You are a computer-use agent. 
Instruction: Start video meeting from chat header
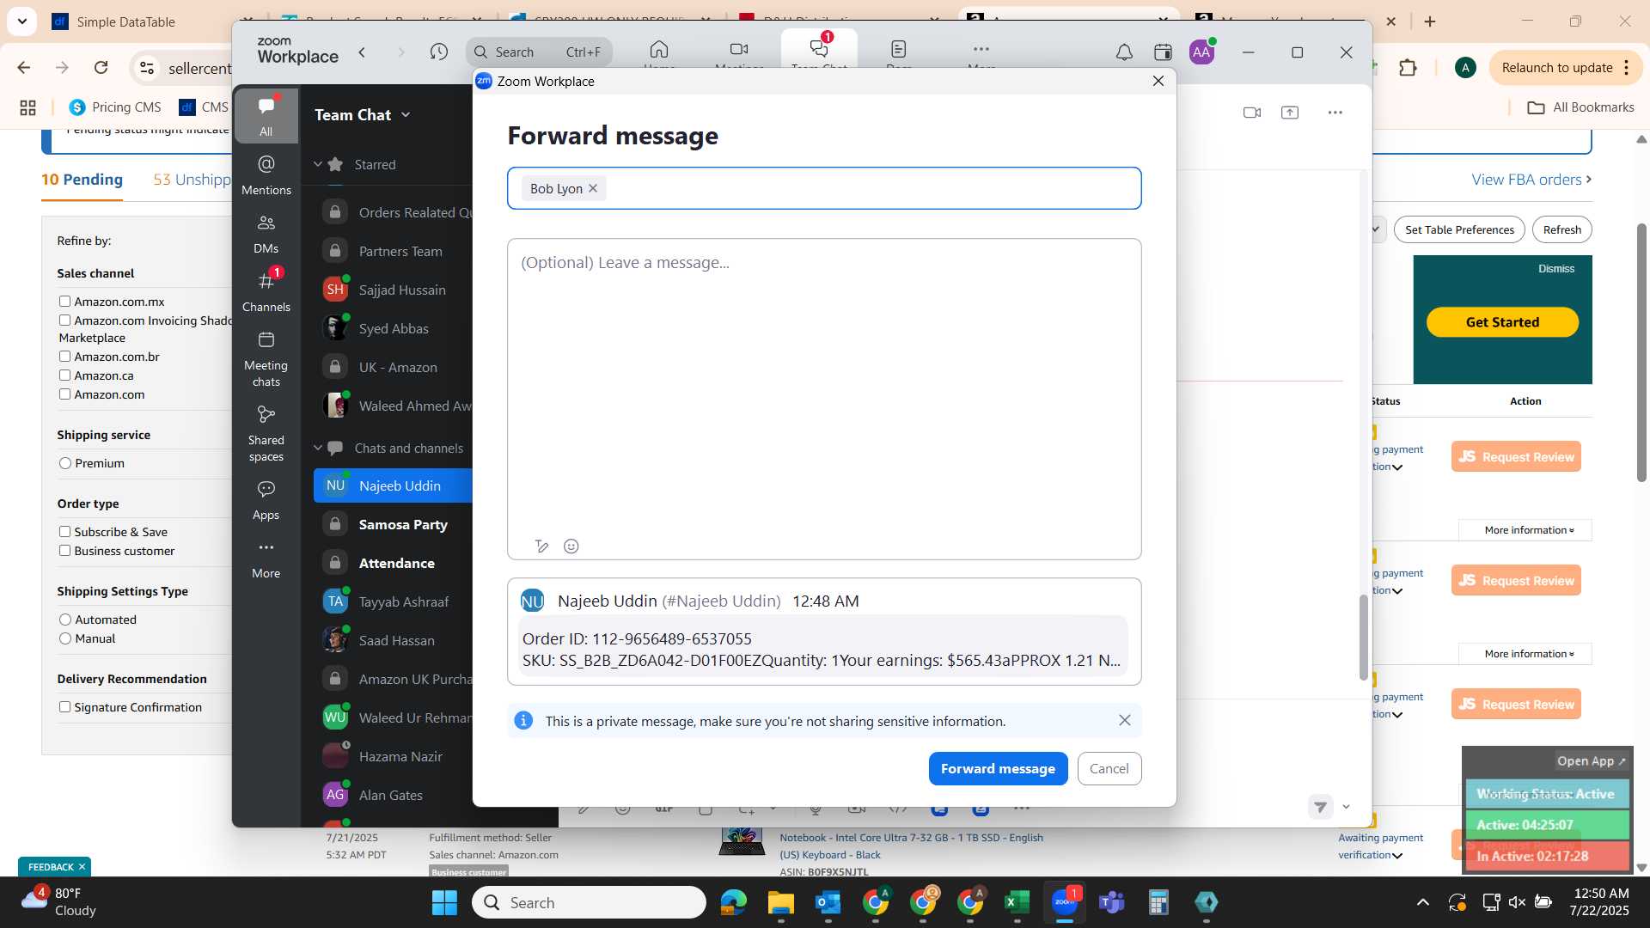pyautogui.click(x=1252, y=113)
